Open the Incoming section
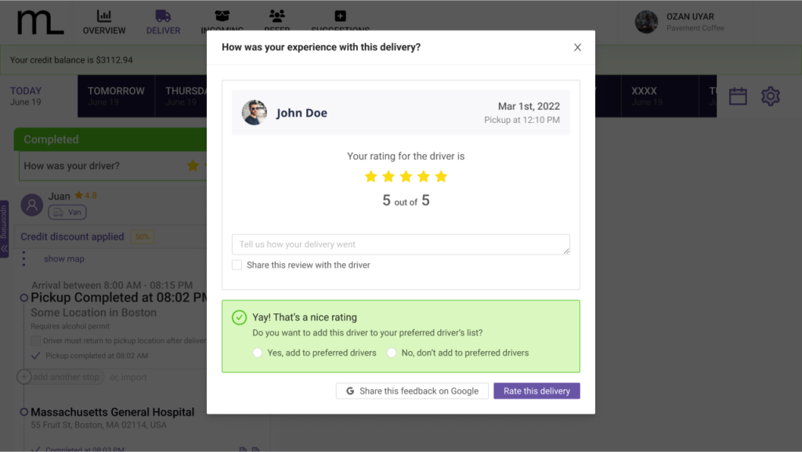This screenshot has width=802, height=452. point(222,20)
